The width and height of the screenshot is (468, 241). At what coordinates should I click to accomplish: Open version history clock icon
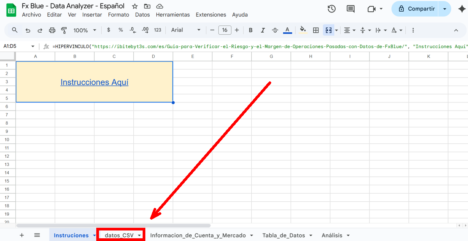[x=332, y=9]
